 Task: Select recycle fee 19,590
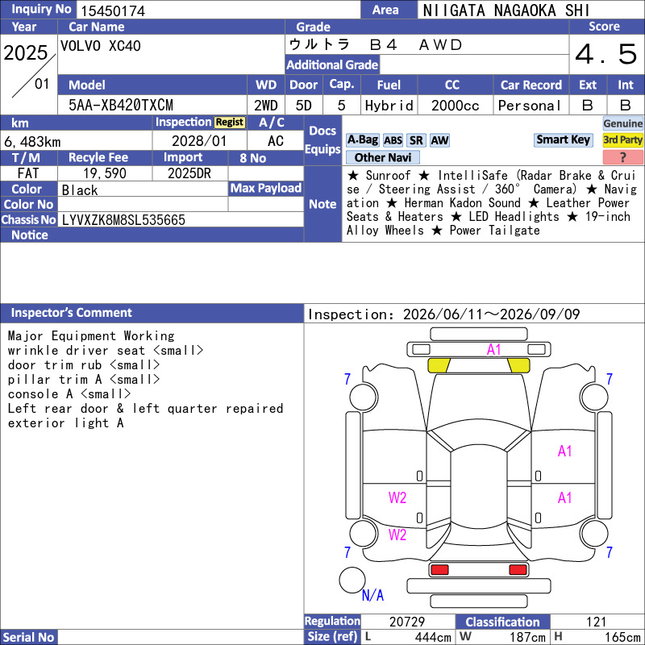tap(105, 173)
